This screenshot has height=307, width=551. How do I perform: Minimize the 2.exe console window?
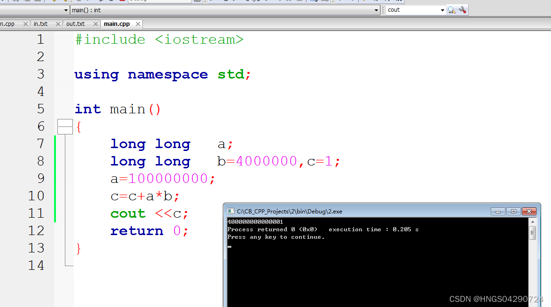497,212
